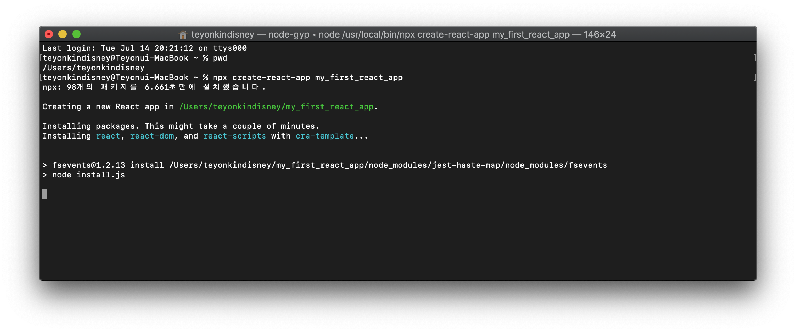
Task: Click the closing bracket mark beside 'pwd' prompt
Action: tap(755, 58)
